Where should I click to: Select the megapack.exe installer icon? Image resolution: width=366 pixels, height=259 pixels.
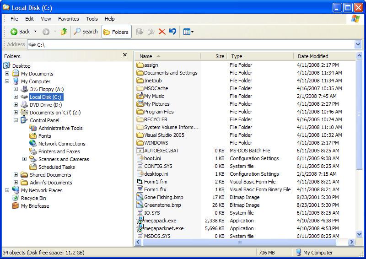pyautogui.click(x=140, y=221)
